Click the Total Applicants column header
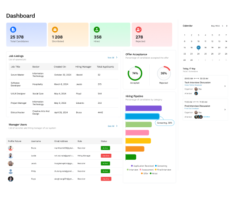Image resolution: width=236 pixels, height=198 pixels. pyautogui.click(x=105, y=67)
